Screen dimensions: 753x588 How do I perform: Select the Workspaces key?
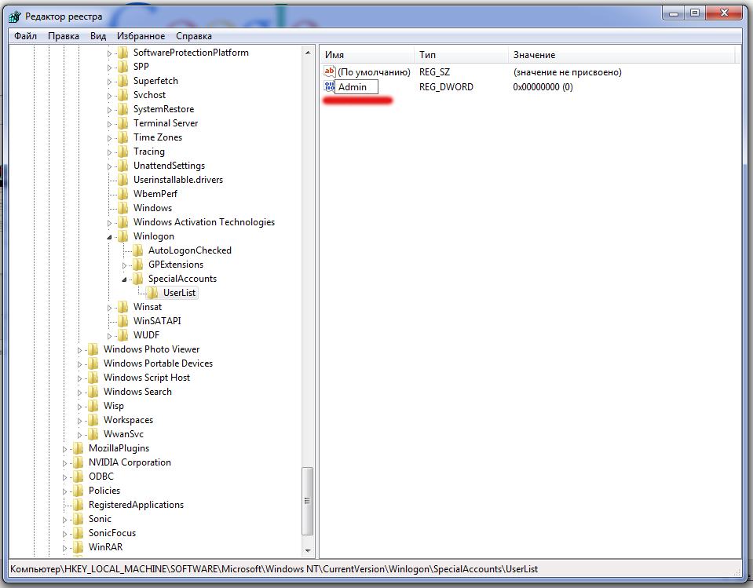128,420
